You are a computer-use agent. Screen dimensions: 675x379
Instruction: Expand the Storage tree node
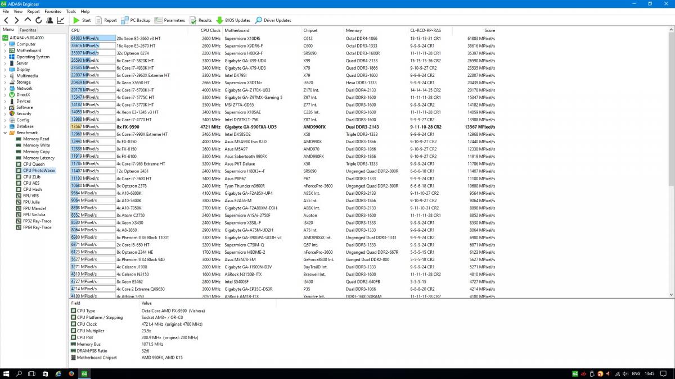(x=6, y=82)
